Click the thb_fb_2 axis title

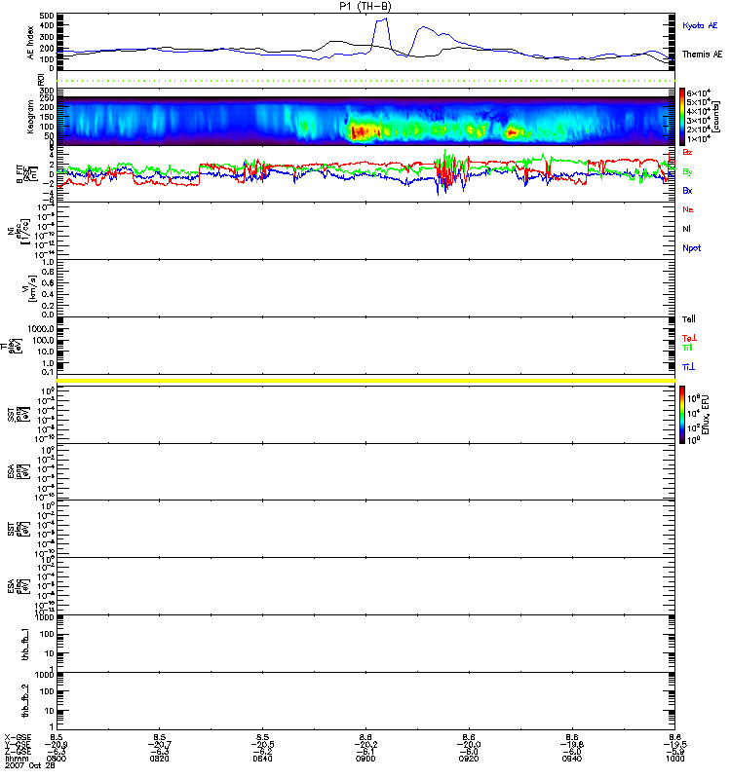[25, 701]
